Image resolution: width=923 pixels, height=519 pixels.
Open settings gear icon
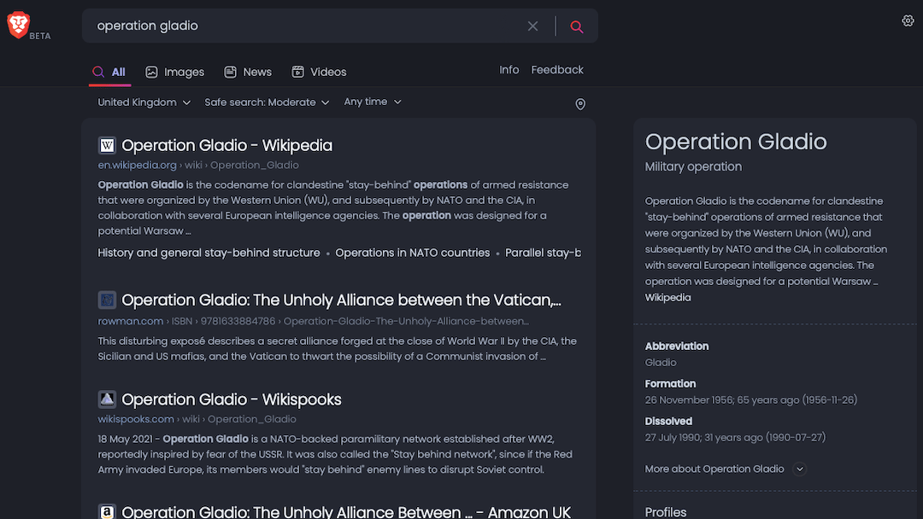tap(908, 20)
